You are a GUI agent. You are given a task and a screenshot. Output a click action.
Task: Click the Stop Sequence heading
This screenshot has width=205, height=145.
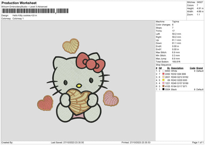164,65
